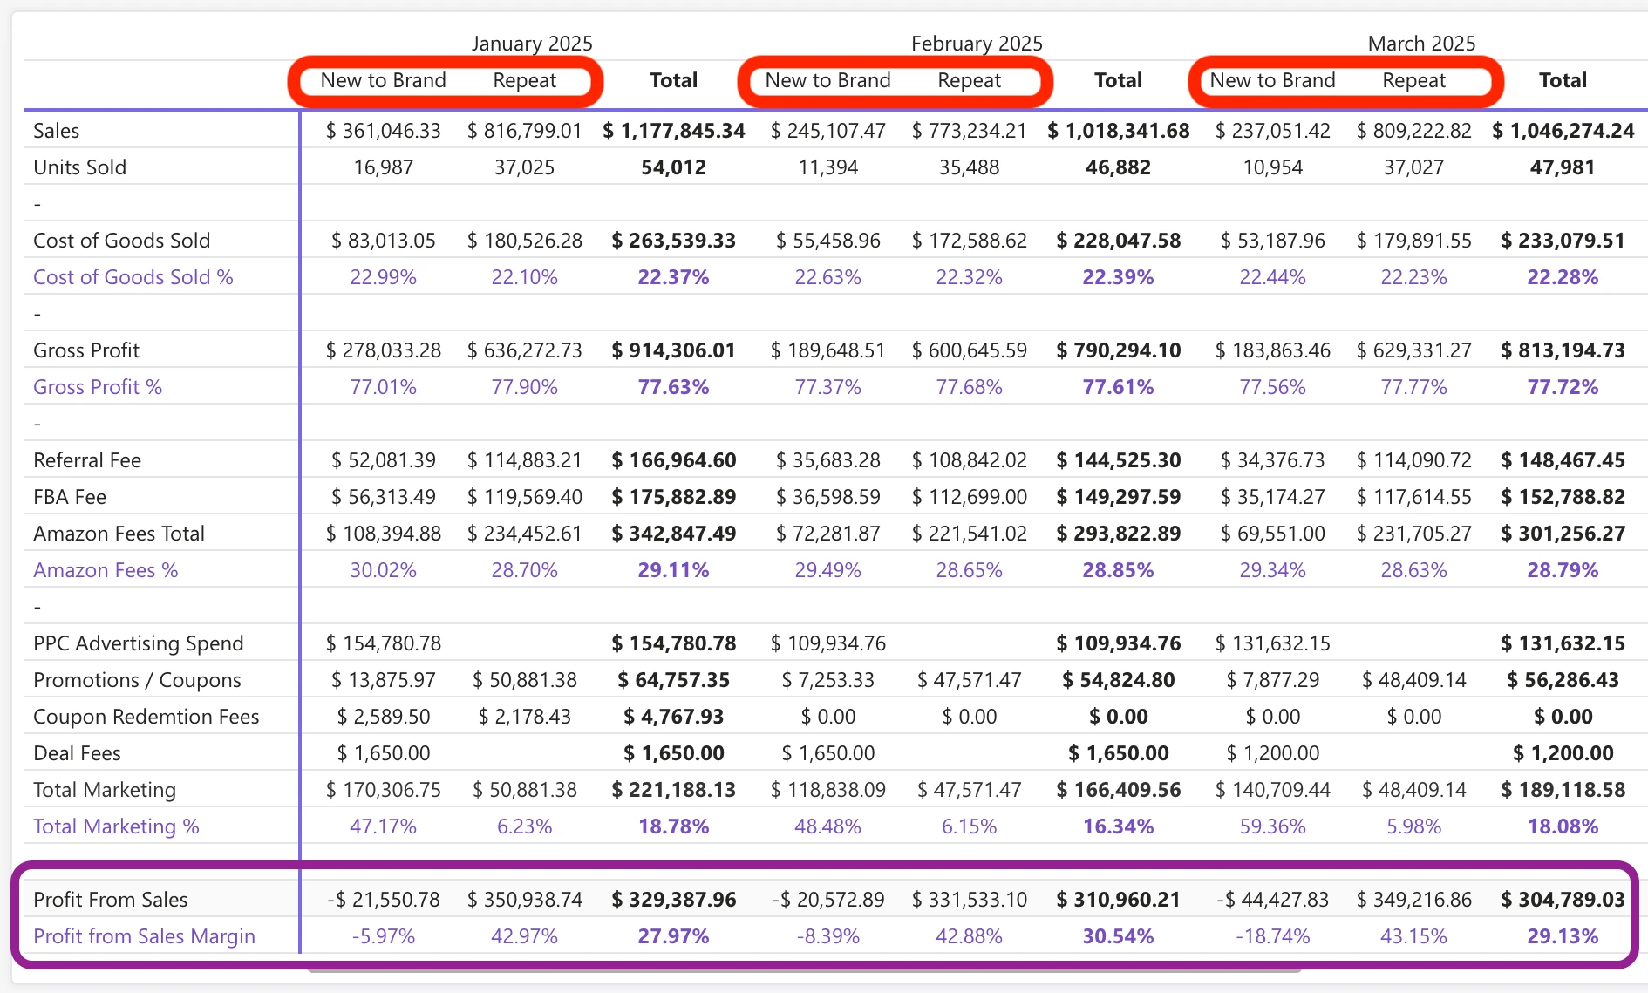Click the Amazon Fees Total row label
Viewport: 1648px width, 993px height.
(x=119, y=534)
